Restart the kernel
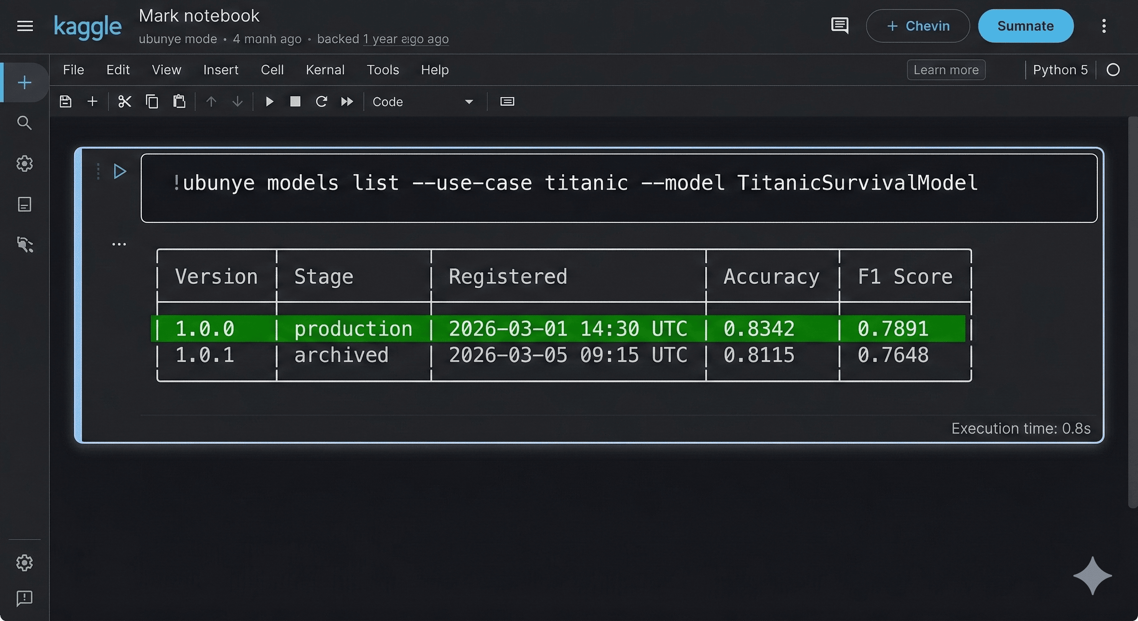 [x=321, y=101]
